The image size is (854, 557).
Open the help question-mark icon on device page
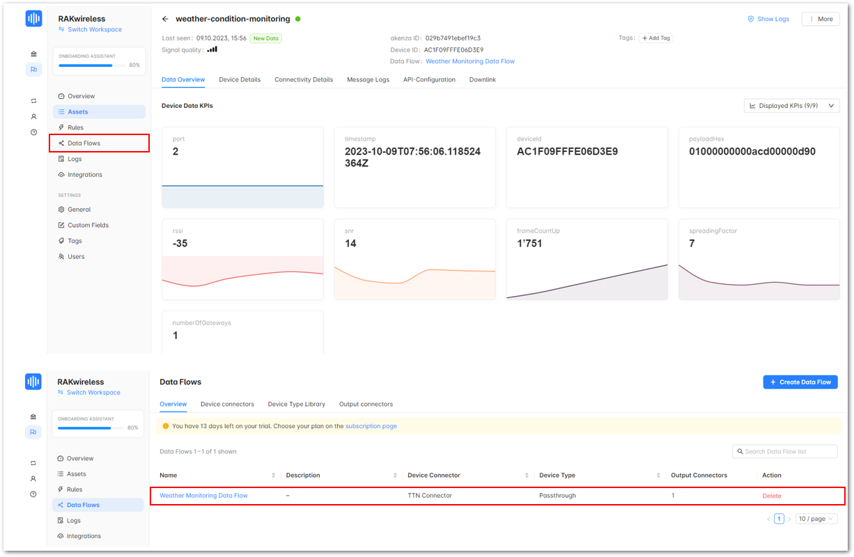(33, 132)
